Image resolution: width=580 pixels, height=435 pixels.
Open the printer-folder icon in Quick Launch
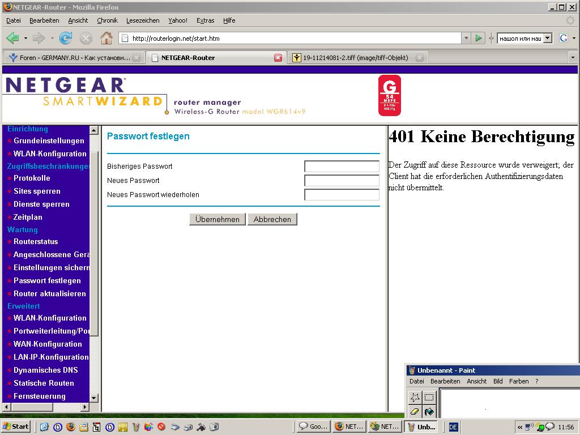[x=84, y=427]
